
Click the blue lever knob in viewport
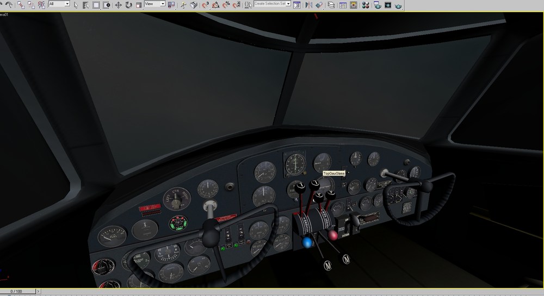point(307,242)
